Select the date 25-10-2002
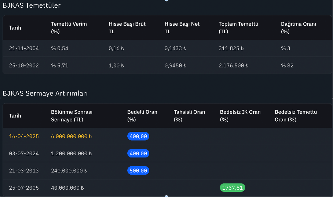The width and height of the screenshot is (333, 197). [x=24, y=66]
